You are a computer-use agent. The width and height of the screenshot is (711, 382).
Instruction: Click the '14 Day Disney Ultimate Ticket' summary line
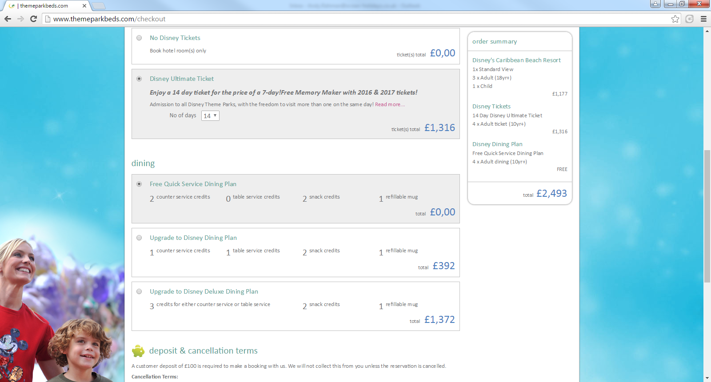(507, 115)
